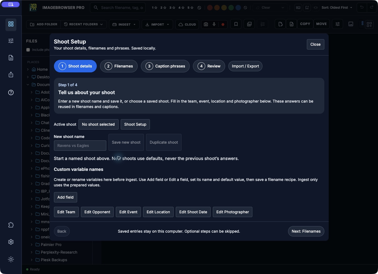Screen dimensions: 378x274
Task: Toggle the 5 star rating filter
Action: [190, 8]
